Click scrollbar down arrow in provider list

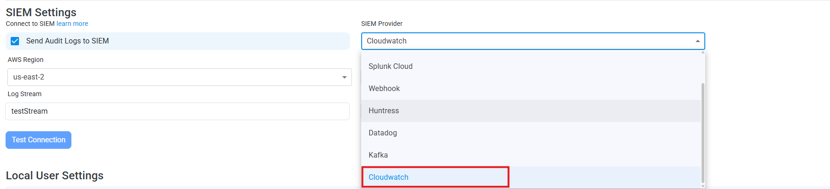[703, 186]
